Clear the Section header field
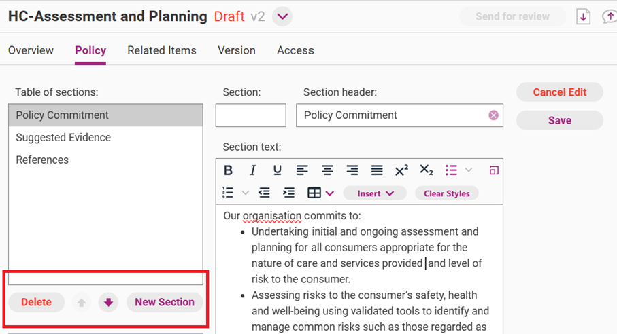The image size is (617, 334). pyautogui.click(x=493, y=115)
